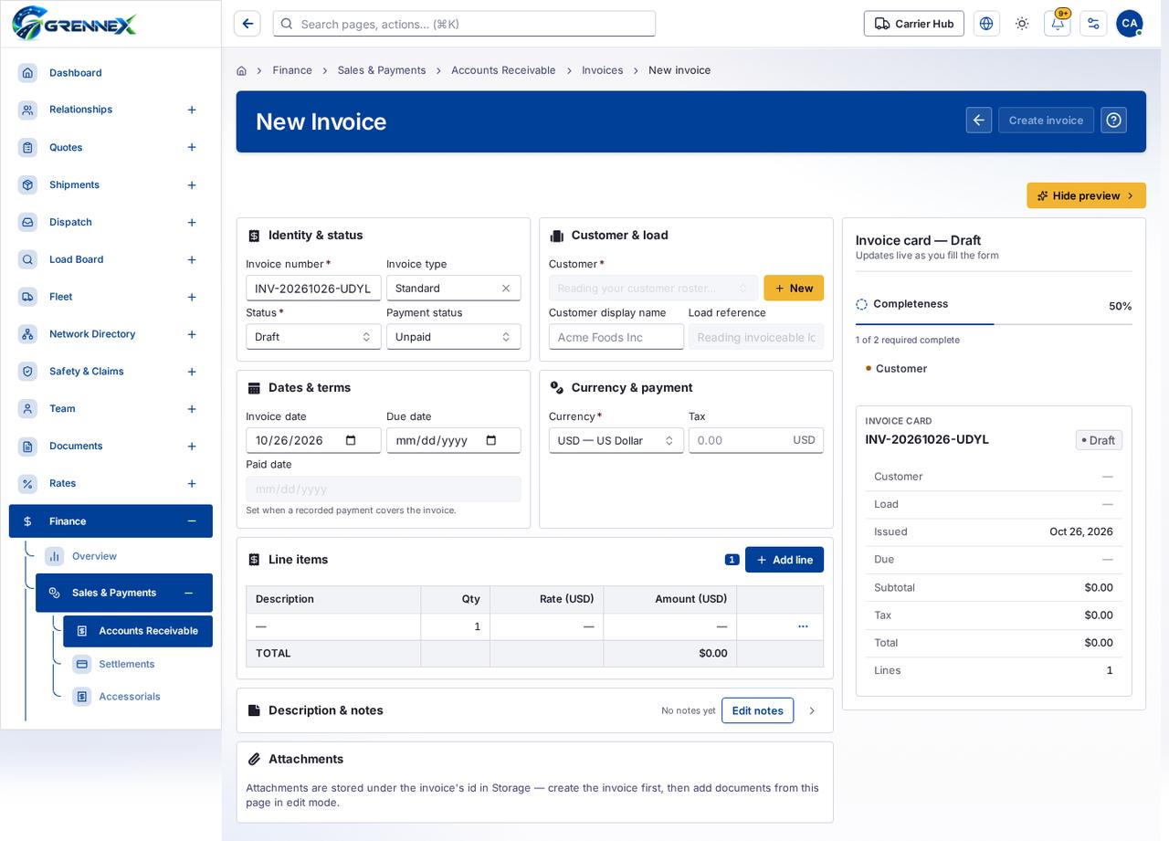
Task: Expand the Description & notes chevron
Action: tap(812, 710)
